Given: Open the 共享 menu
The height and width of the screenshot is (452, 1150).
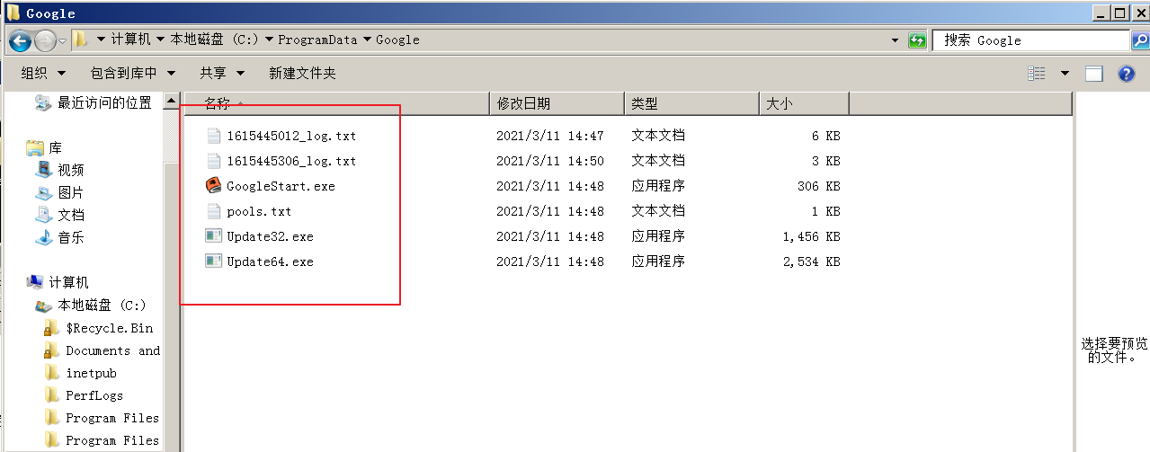Looking at the screenshot, I should 222,73.
